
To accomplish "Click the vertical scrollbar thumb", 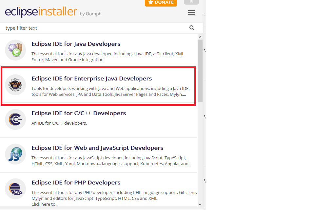I will pos(200,71).
